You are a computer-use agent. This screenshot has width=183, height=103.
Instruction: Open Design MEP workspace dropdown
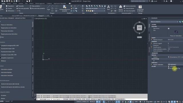click(149, 102)
